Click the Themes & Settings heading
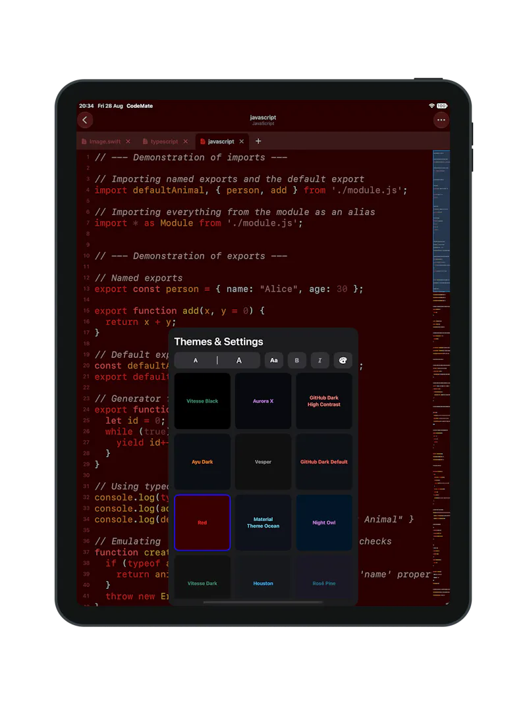Screen dimensions: 527x702 219,341
